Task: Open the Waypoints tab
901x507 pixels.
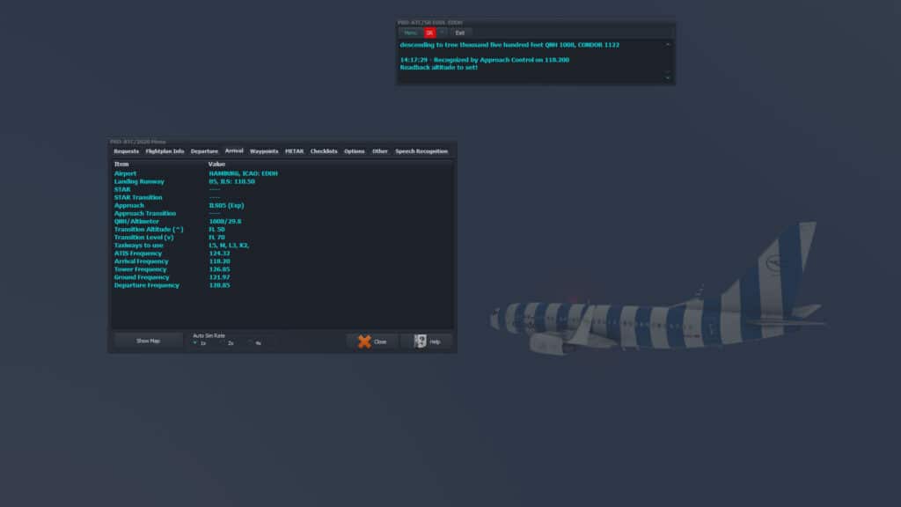Action: tap(264, 151)
